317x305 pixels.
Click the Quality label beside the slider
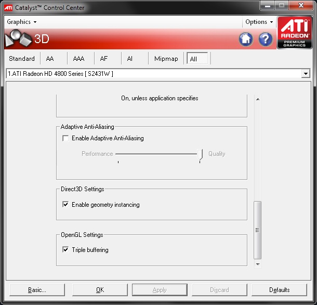[x=217, y=154]
